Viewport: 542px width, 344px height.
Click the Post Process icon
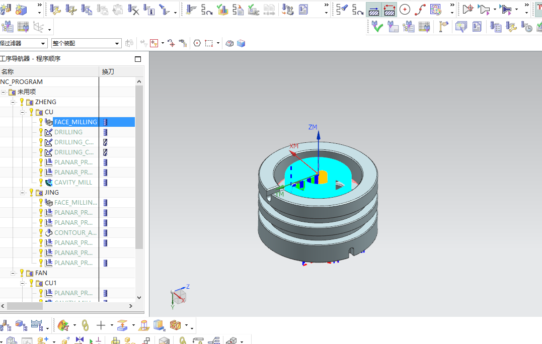click(287, 10)
